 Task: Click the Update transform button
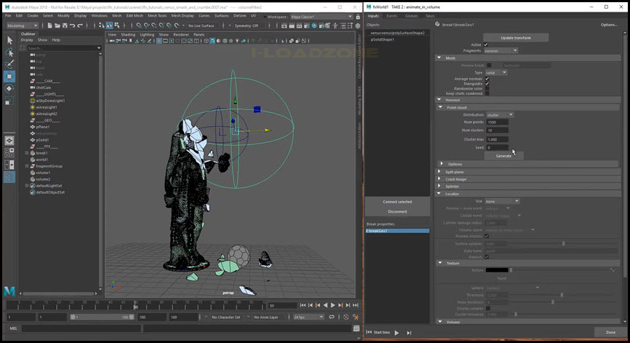[516, 38]
